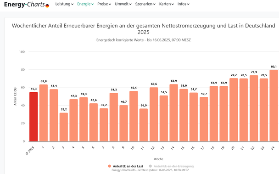
Task: Select the week 16 bar labeled 54,7
Action: click(x=194, y=117)
